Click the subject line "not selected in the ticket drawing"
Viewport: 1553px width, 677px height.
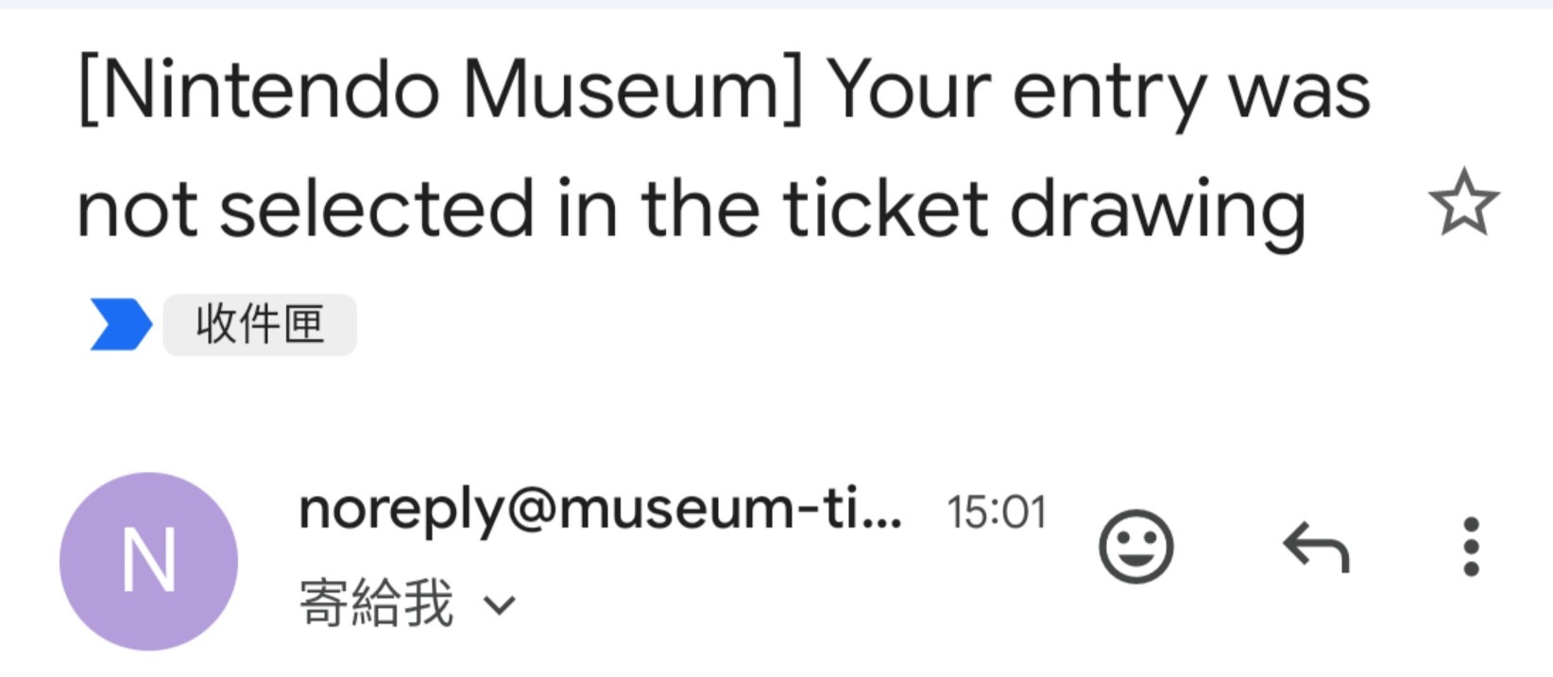(691, 210)
